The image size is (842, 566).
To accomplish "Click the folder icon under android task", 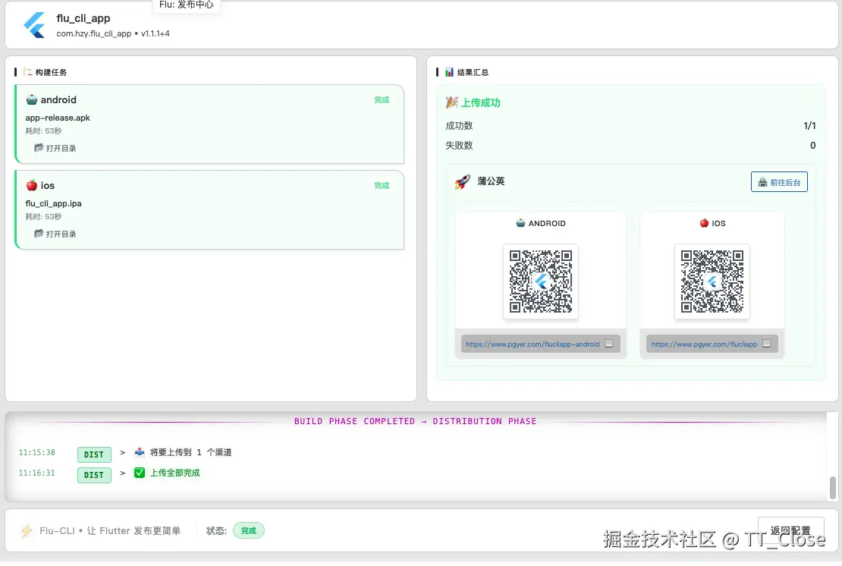I will (x=39, y=148).
